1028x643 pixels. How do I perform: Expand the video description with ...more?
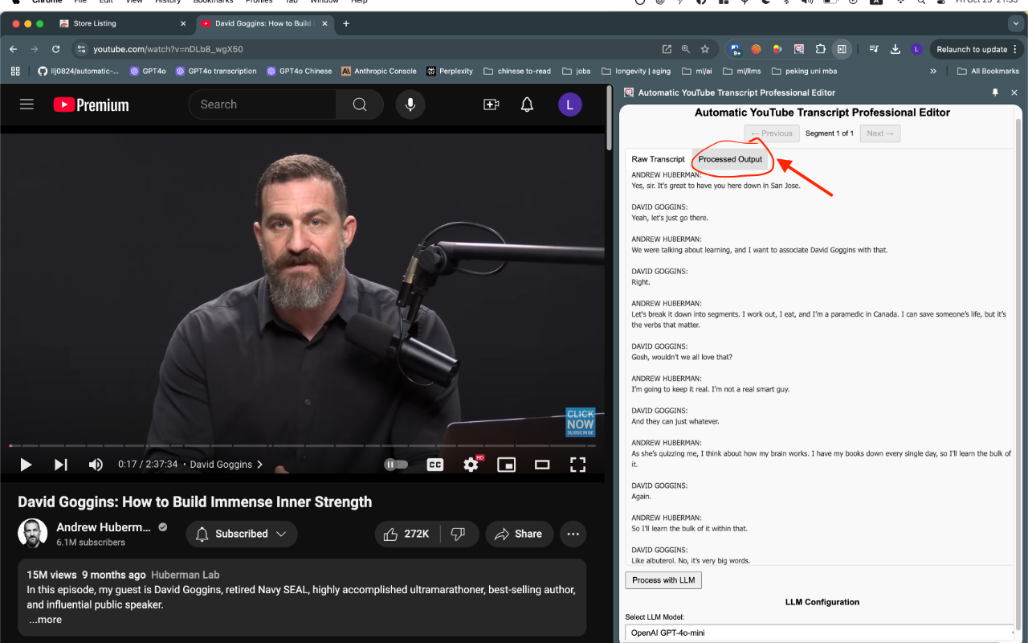tap(45, 620)
